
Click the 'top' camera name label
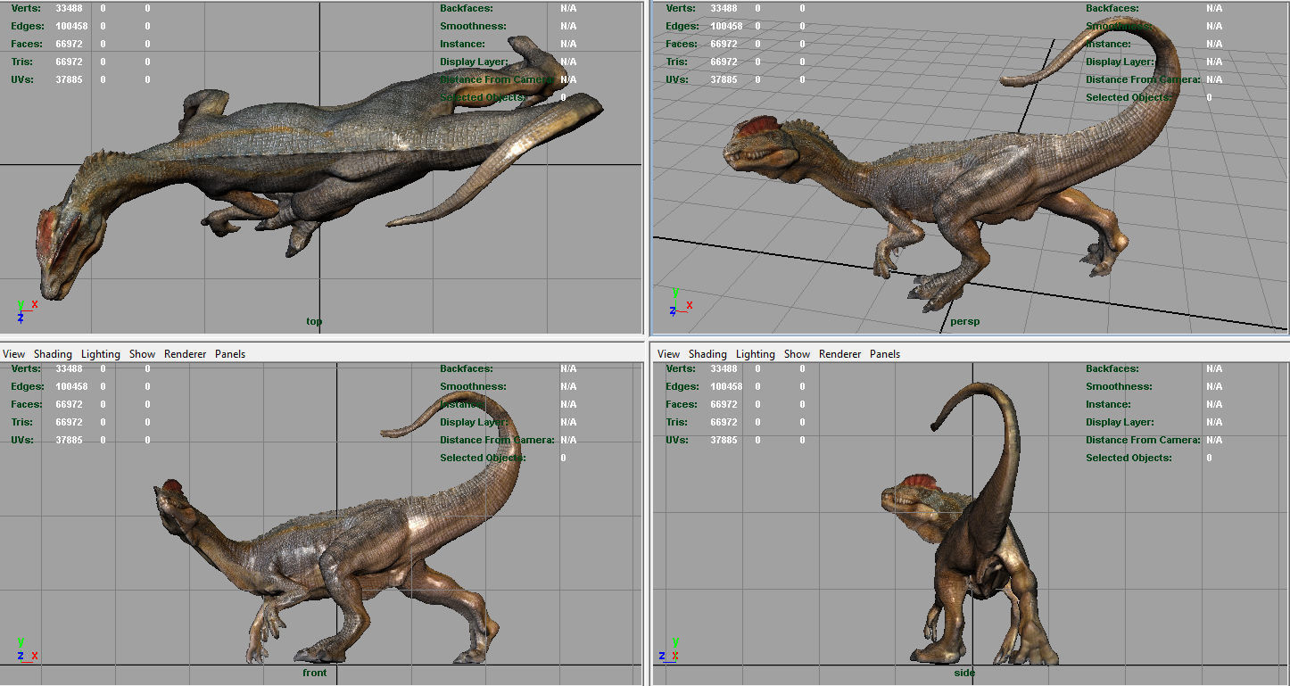[x=314, y=321]
